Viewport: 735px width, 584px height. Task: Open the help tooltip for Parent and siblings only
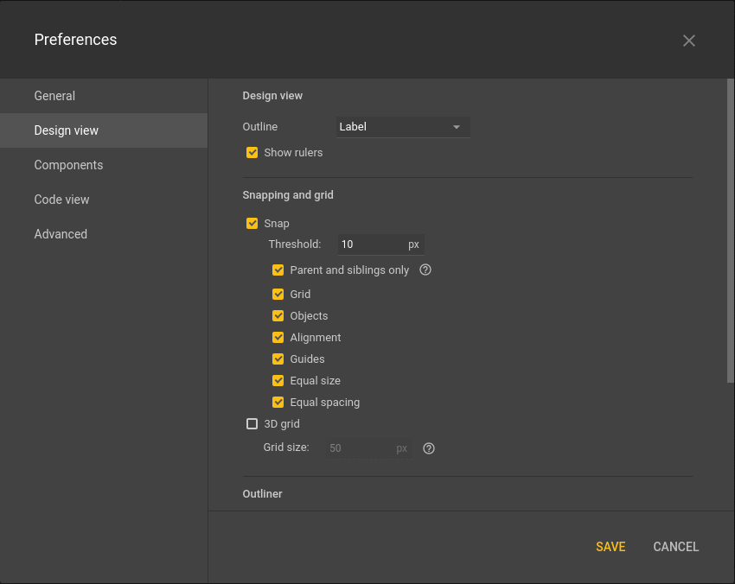(425, 270)
